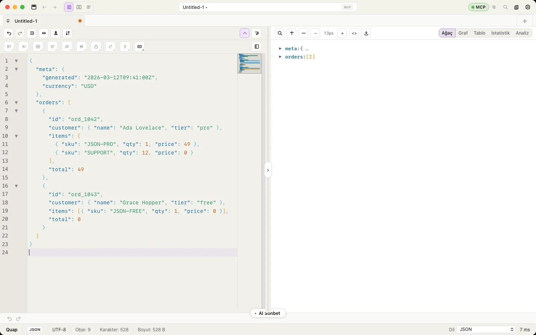Collapse fold arrow at line 6 orders

point(16,102)
